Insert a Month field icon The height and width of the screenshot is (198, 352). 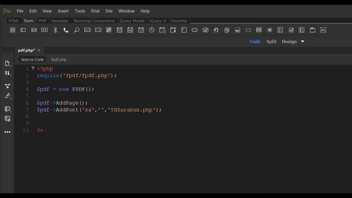coord(119,30)
